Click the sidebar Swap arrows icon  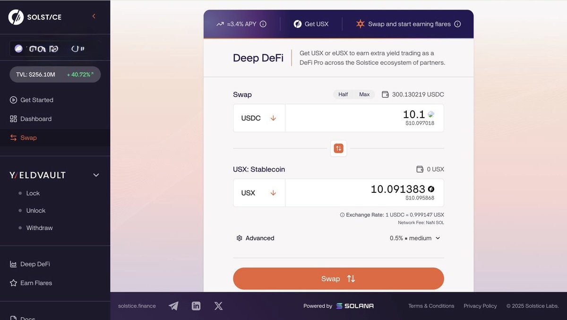pos(13,138)
